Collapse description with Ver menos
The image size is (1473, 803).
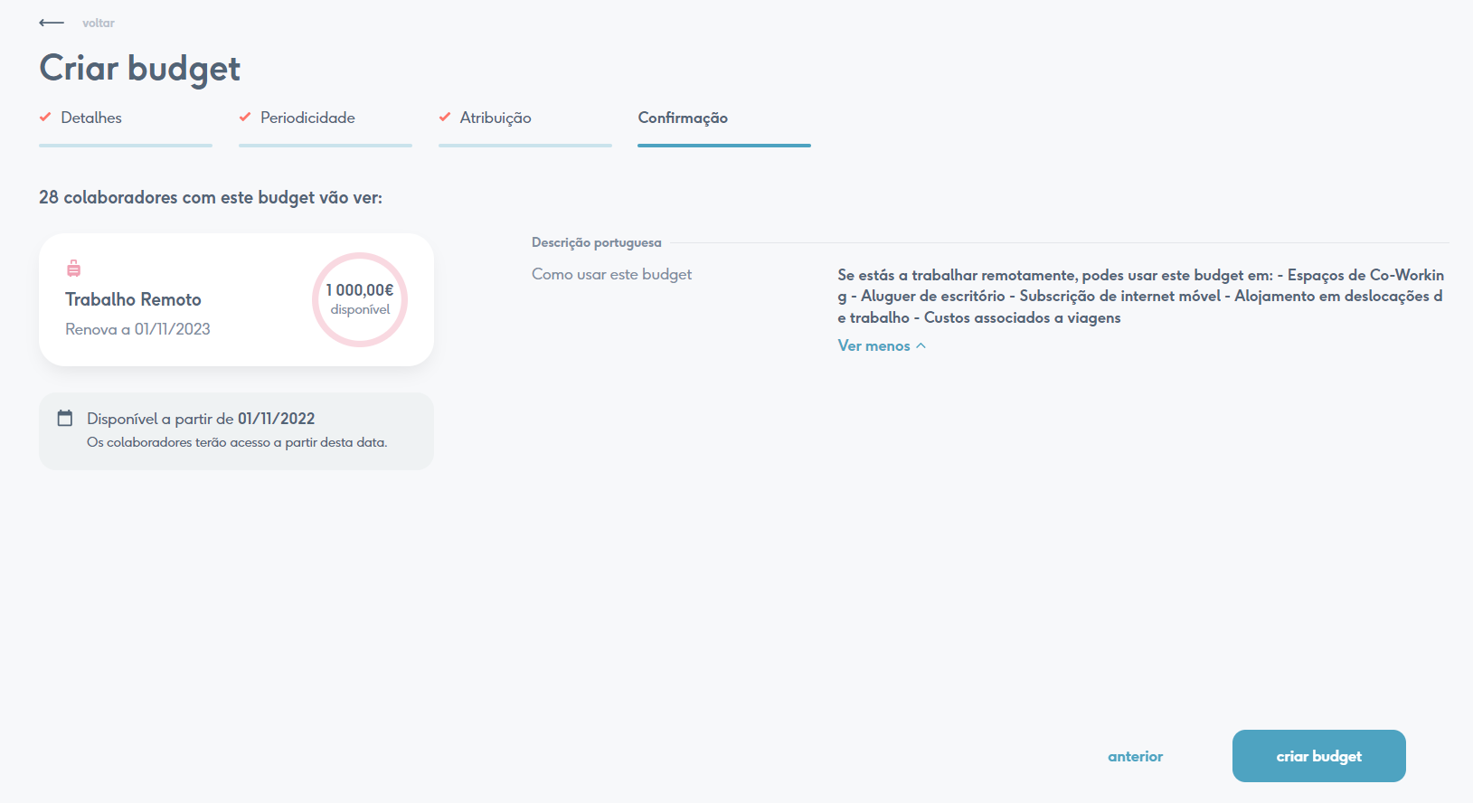point(873,345)
